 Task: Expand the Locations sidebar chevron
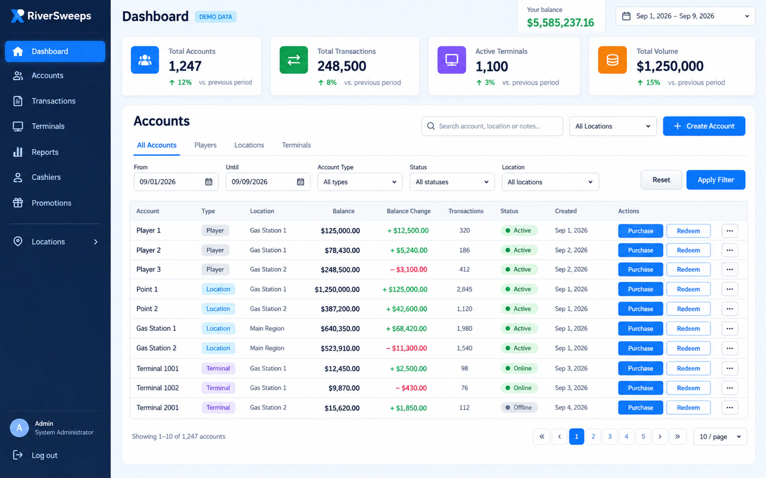click(96, 242)
